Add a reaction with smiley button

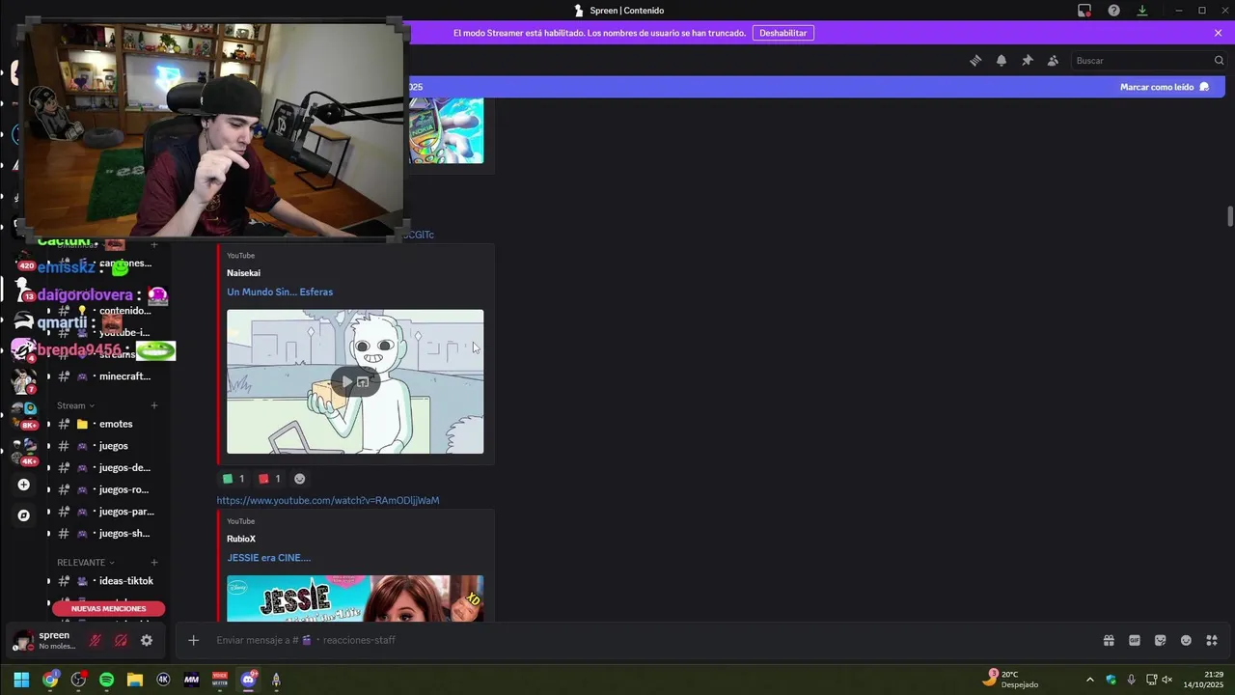click(299, 479)
